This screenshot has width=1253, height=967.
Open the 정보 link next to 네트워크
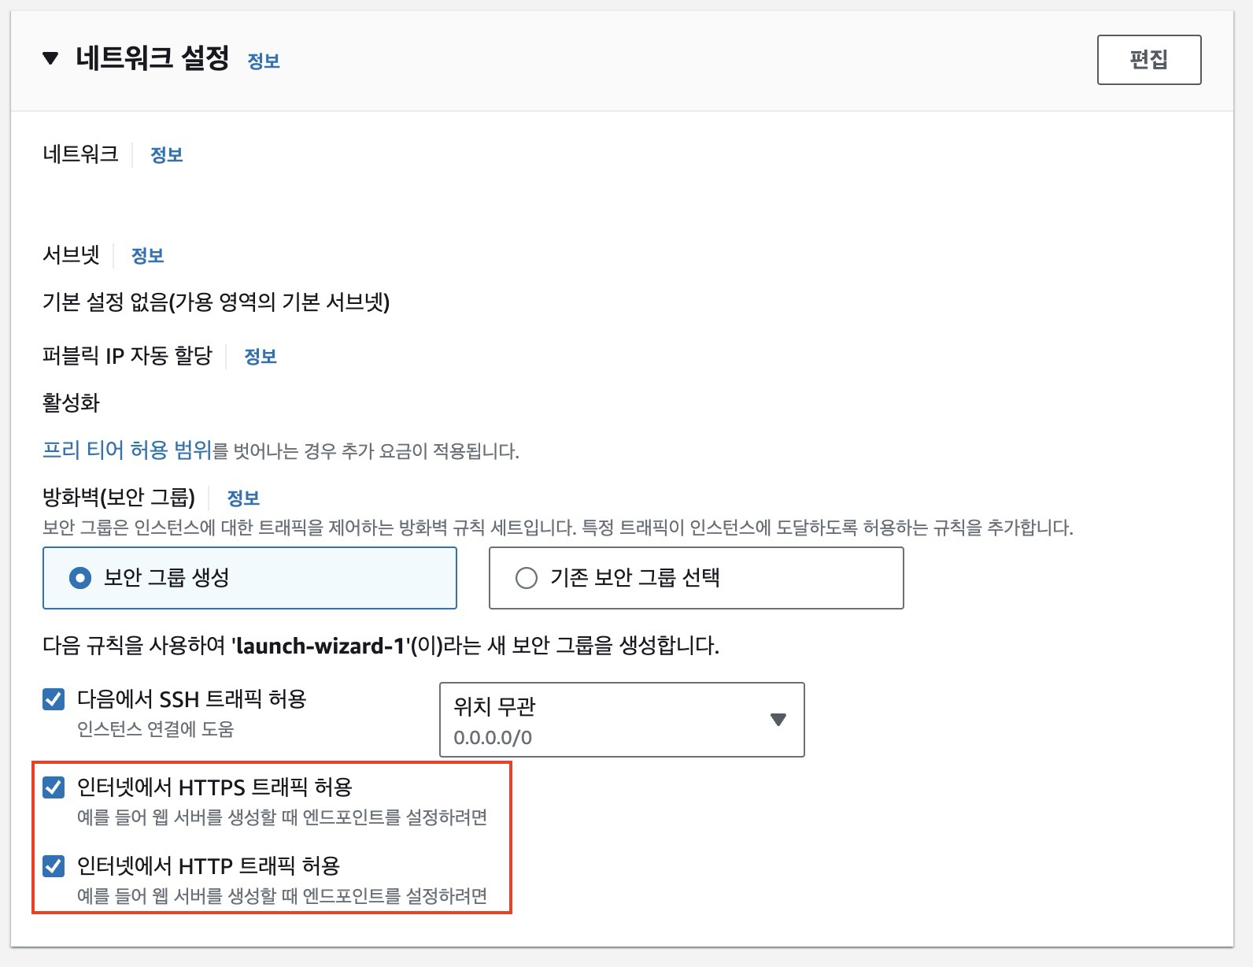point(166,155)
